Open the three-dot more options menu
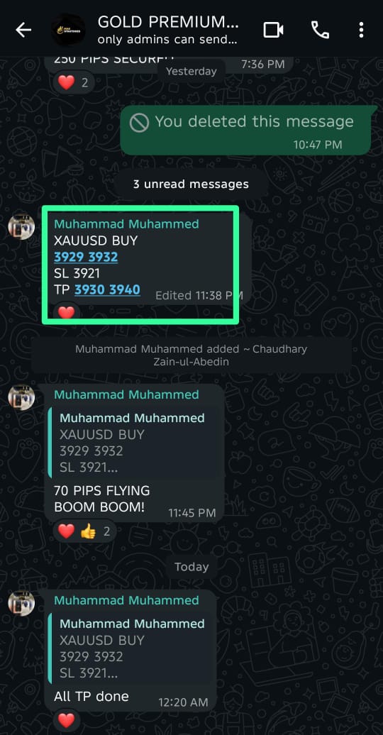Screen dimensions: 383x735 click(x=361, y=30)
